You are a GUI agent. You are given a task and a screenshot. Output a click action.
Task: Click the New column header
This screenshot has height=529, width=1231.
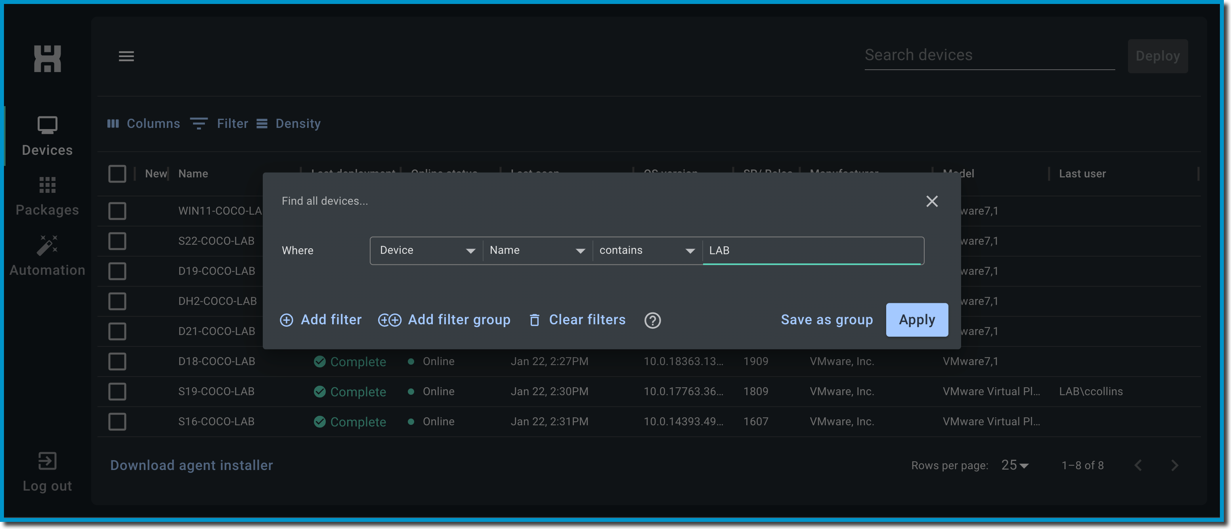pos(156,174)
